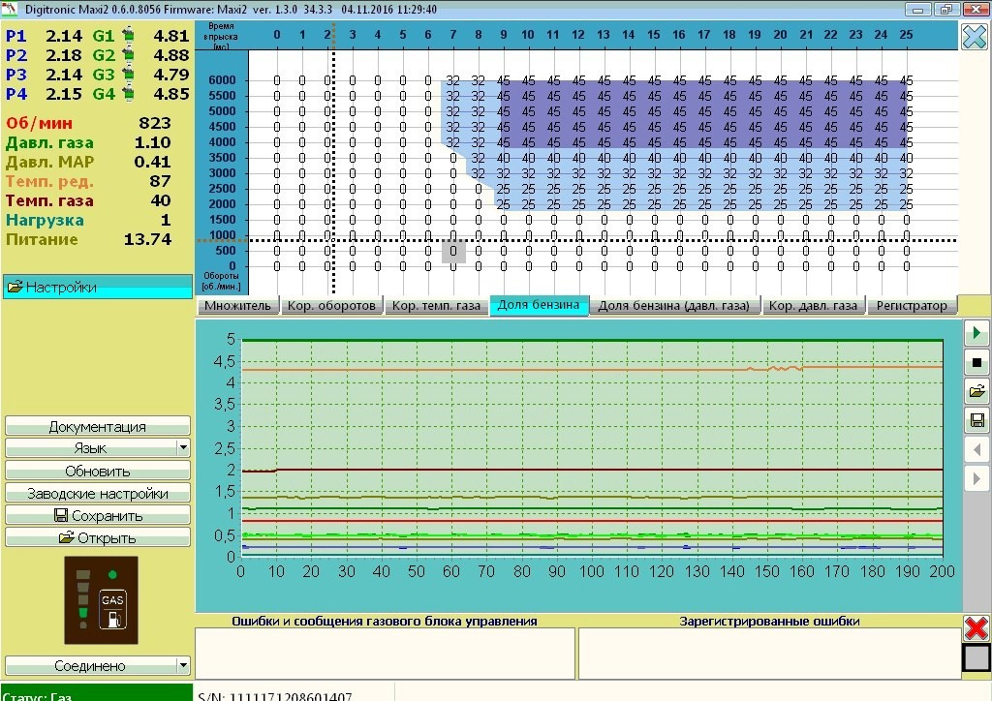Click the red X clear errors icon
992x701 pixels.
(x=976, y=627)
